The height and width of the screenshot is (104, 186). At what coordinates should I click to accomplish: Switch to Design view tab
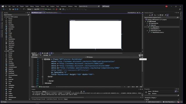35,55
